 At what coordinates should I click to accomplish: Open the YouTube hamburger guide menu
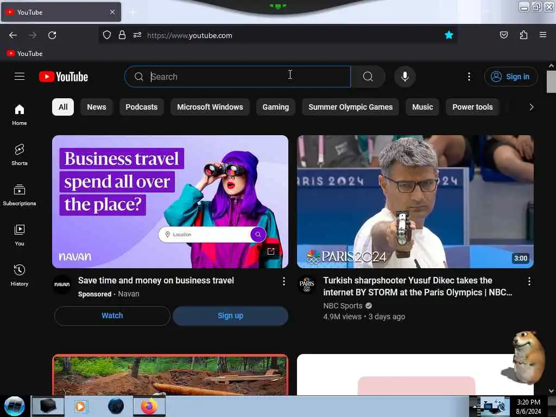20,77
